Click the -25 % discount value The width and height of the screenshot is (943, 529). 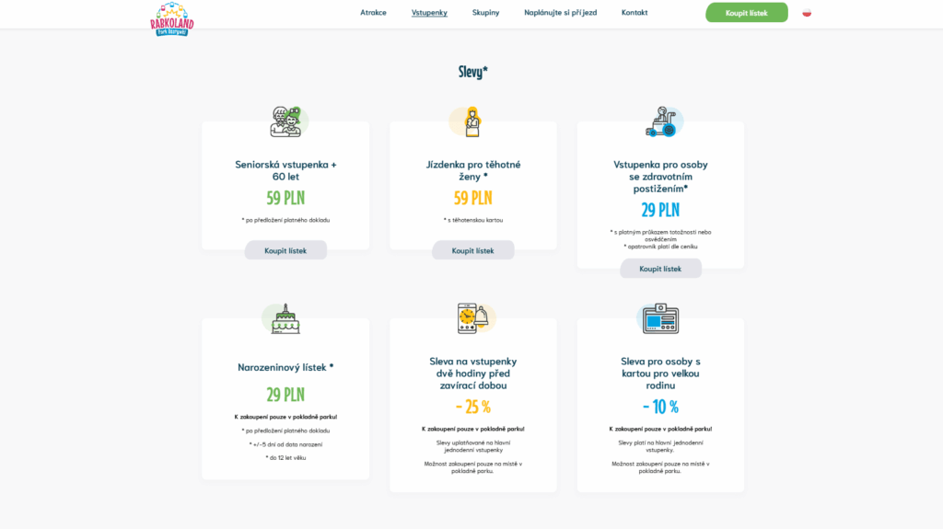(472, 407)
